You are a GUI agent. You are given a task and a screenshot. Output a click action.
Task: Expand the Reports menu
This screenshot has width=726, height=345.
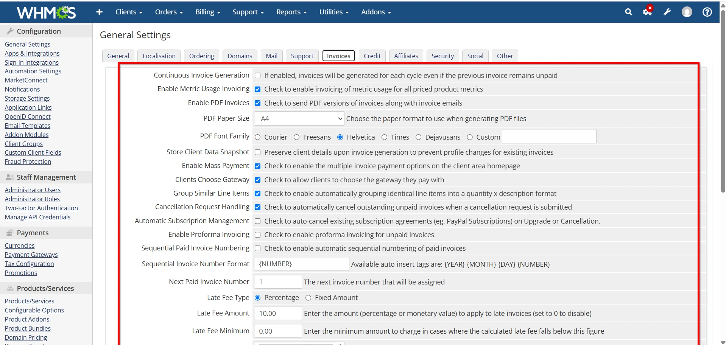click(x=291, y=12)
